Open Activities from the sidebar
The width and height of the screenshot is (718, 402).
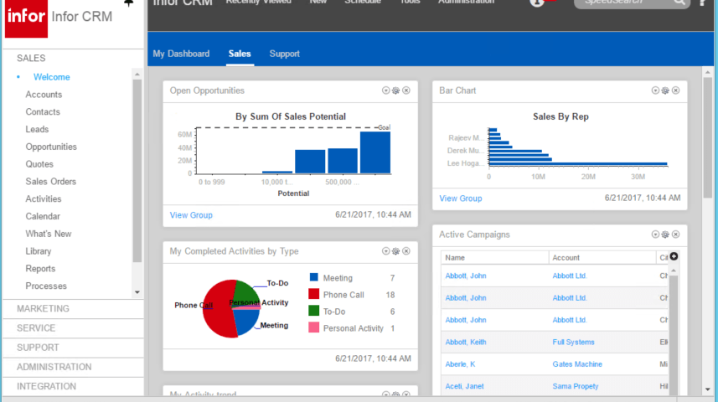coord(44,198)
